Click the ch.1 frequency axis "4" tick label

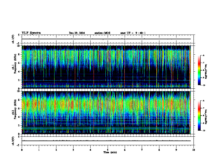[19, 72]
